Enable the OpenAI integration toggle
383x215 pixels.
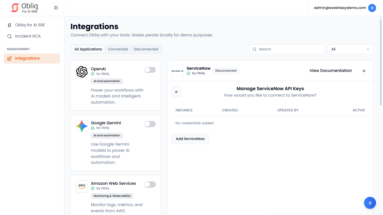(150, 70)
